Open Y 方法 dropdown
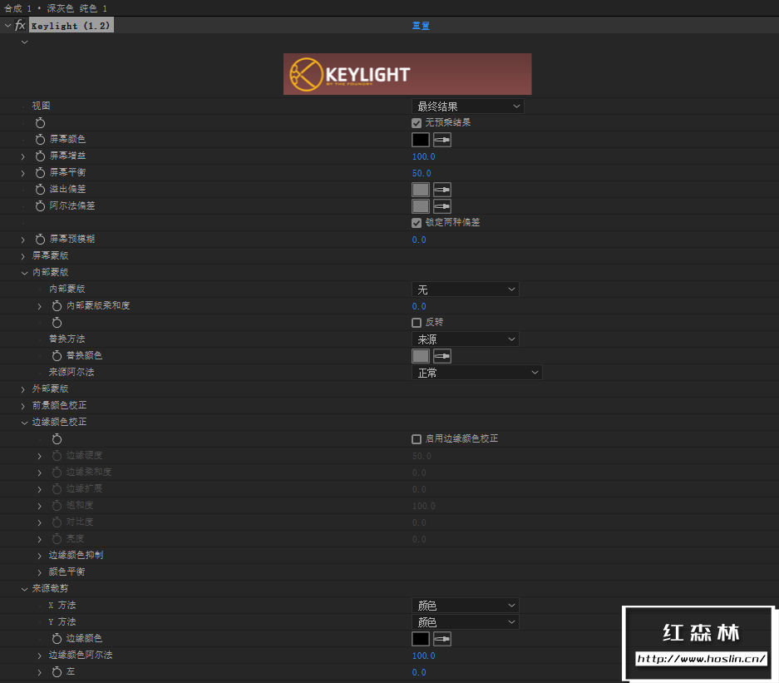Image resolution: width=779 pixels, height=683 pixels. tap(465, 622)
